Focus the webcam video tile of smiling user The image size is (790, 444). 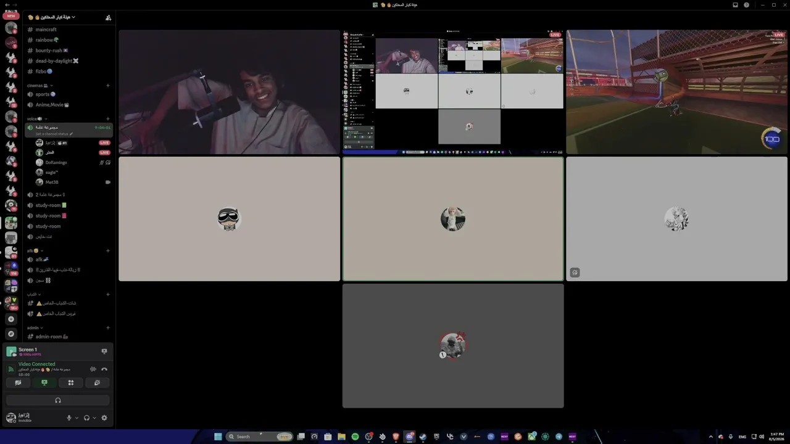coord(229,92)
